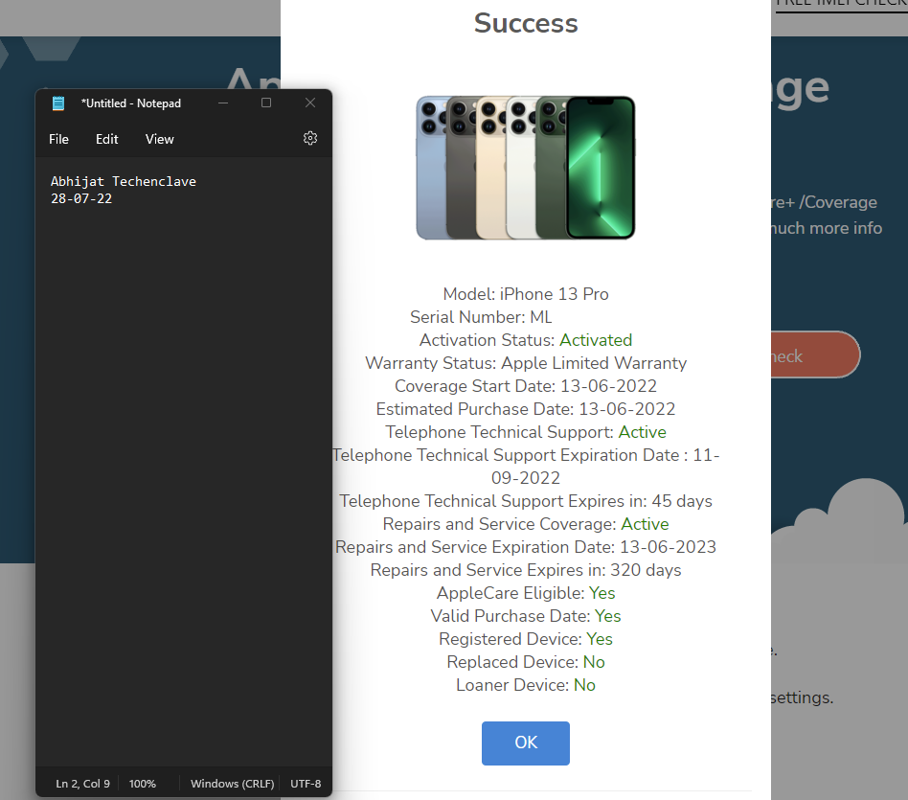
Task: Click '28-07-22' line in Notepad
Action: 81,198
